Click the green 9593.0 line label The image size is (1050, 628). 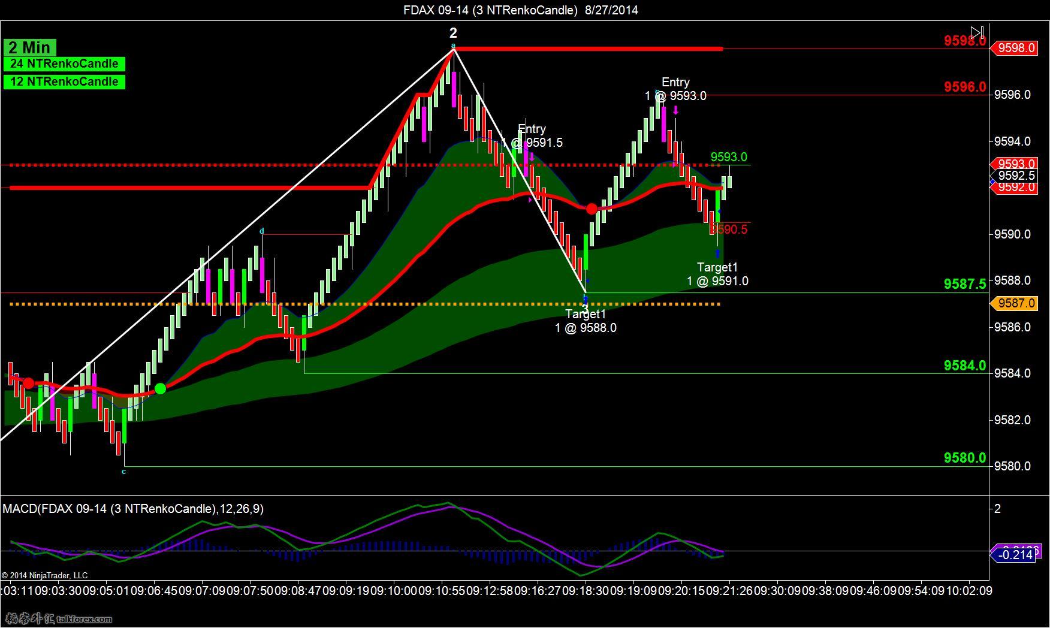tap(729, 157)
